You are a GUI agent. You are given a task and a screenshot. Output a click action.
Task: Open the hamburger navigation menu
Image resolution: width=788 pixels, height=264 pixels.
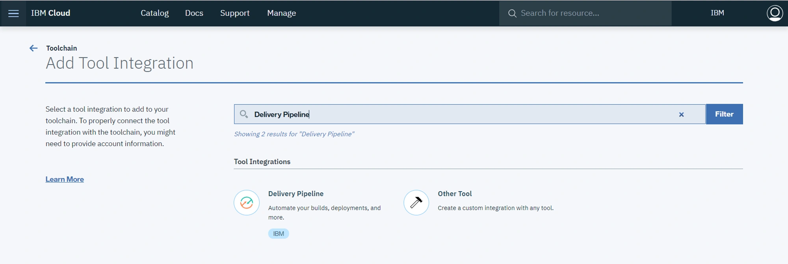tap(13, 13)
